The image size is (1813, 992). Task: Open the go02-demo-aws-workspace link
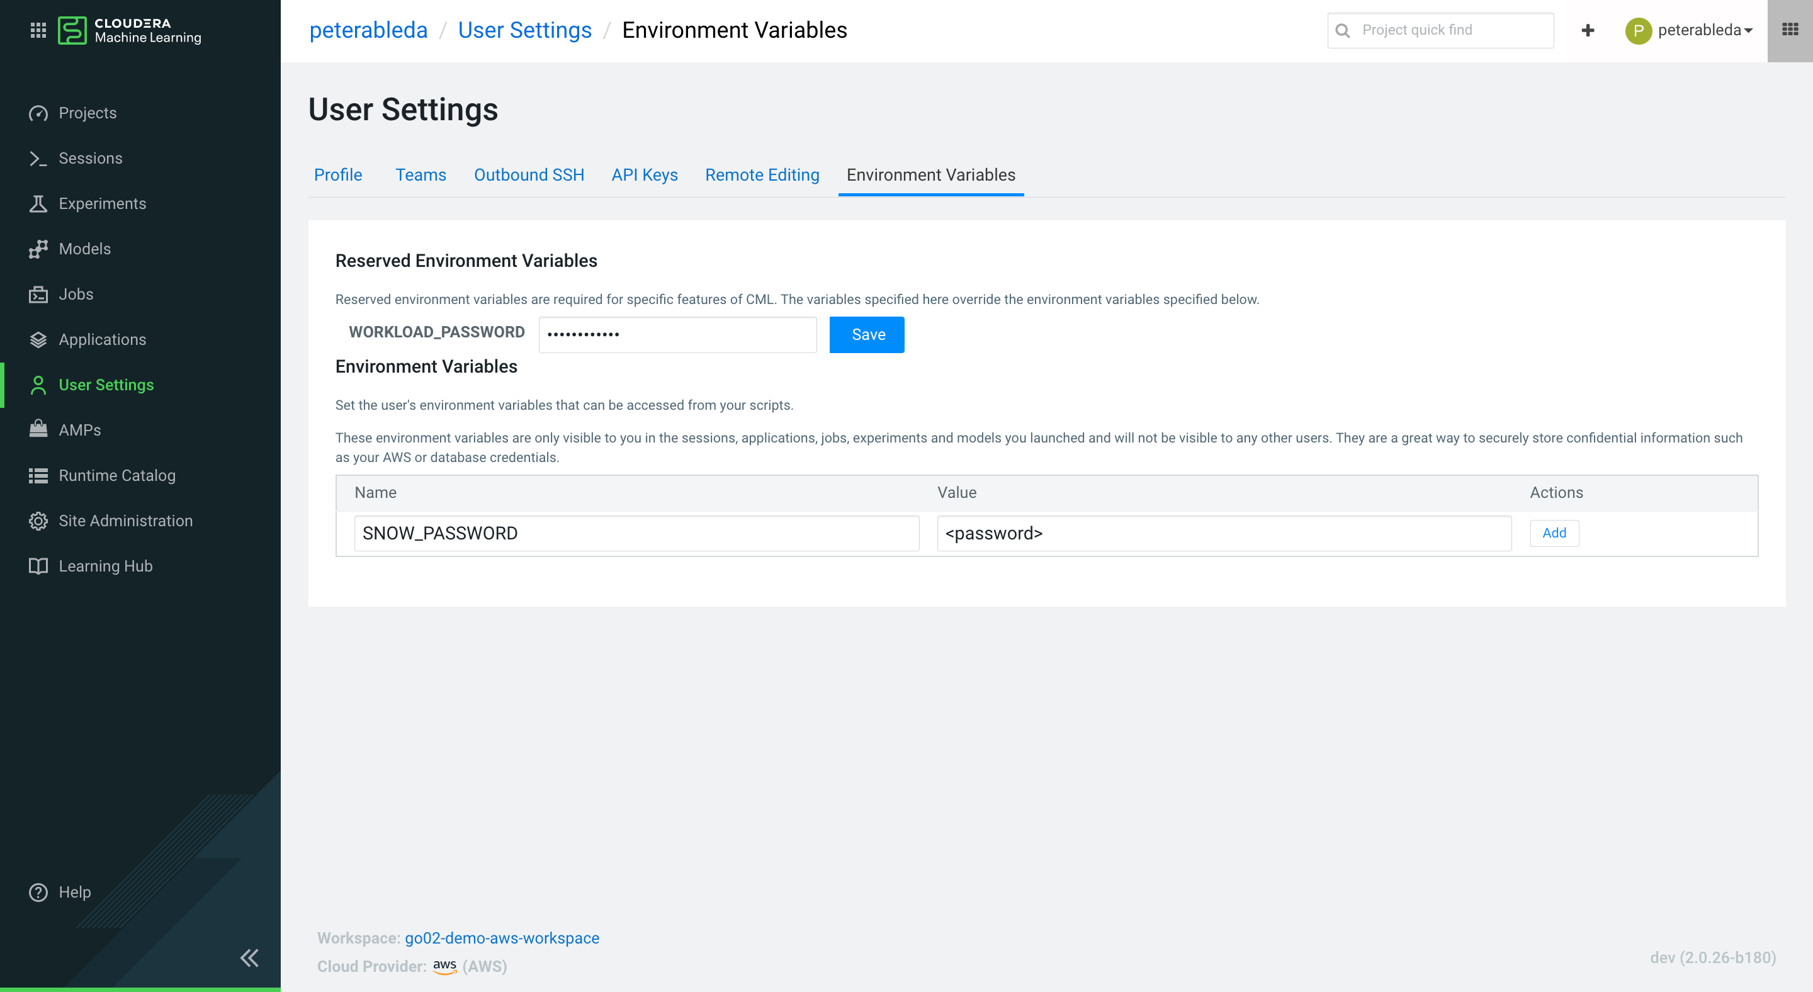(x=502, y=938)
